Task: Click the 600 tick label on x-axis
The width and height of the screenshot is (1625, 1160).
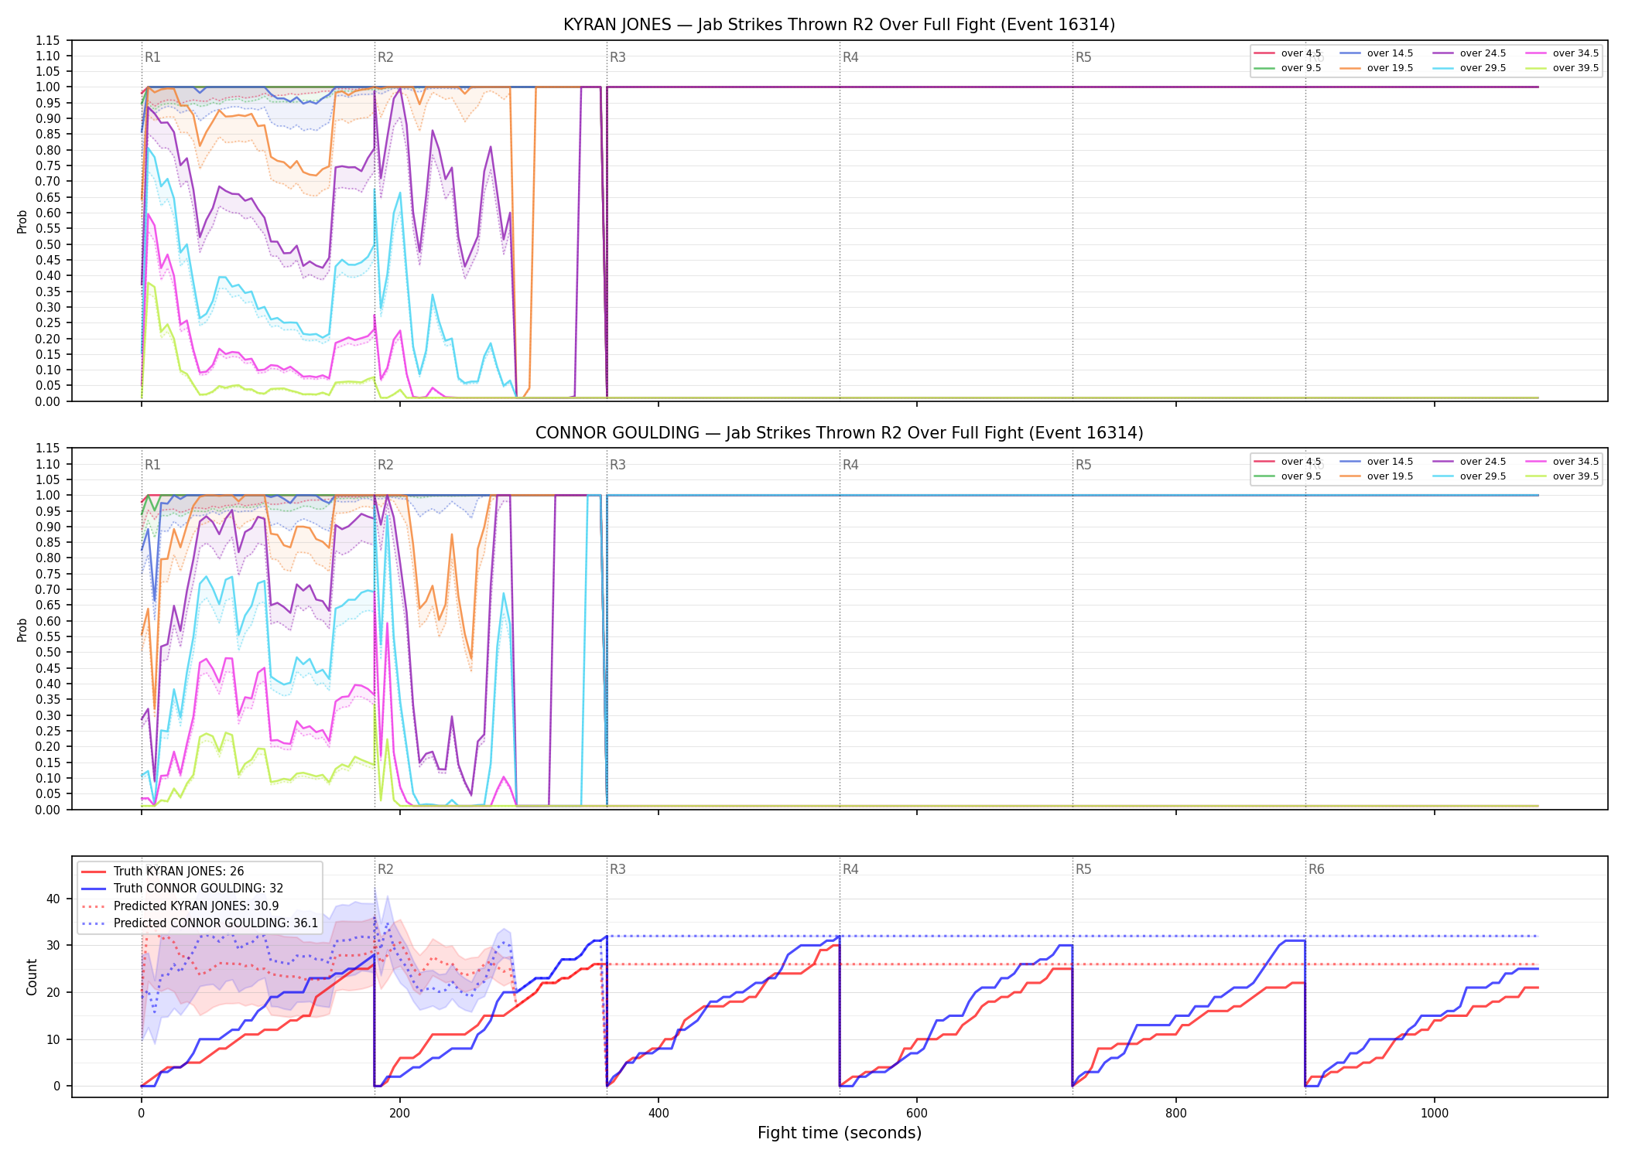Action: pos(917,1113)
